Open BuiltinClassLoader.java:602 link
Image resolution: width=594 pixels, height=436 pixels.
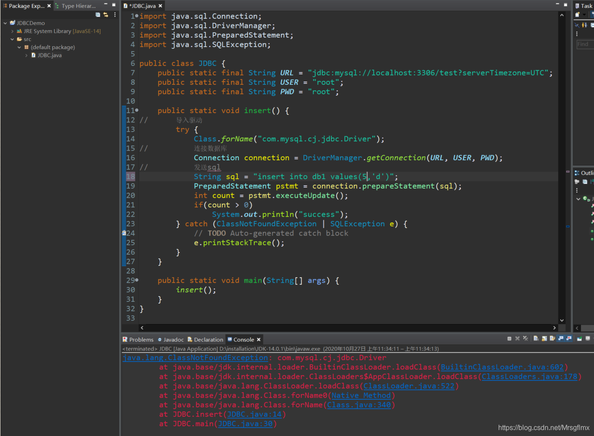click(502, 367)
